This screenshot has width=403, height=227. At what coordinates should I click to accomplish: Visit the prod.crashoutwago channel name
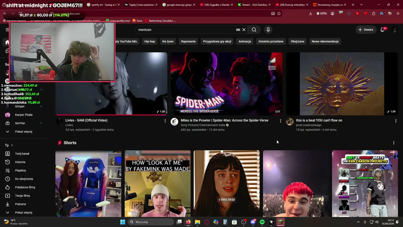point(309,125)
